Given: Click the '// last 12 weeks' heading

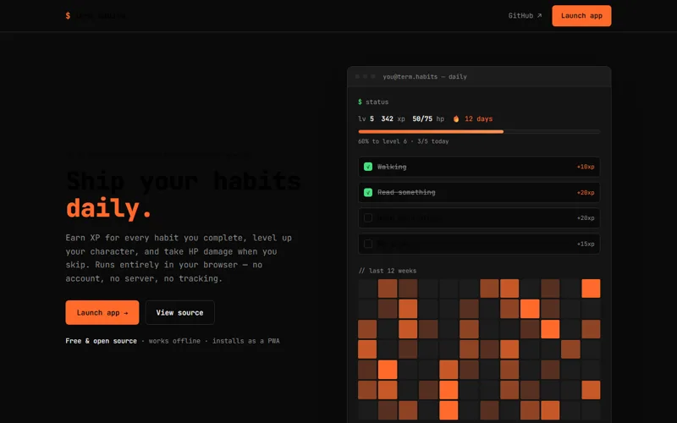Looking at the screenshot, I should click(x=388, y=271).
